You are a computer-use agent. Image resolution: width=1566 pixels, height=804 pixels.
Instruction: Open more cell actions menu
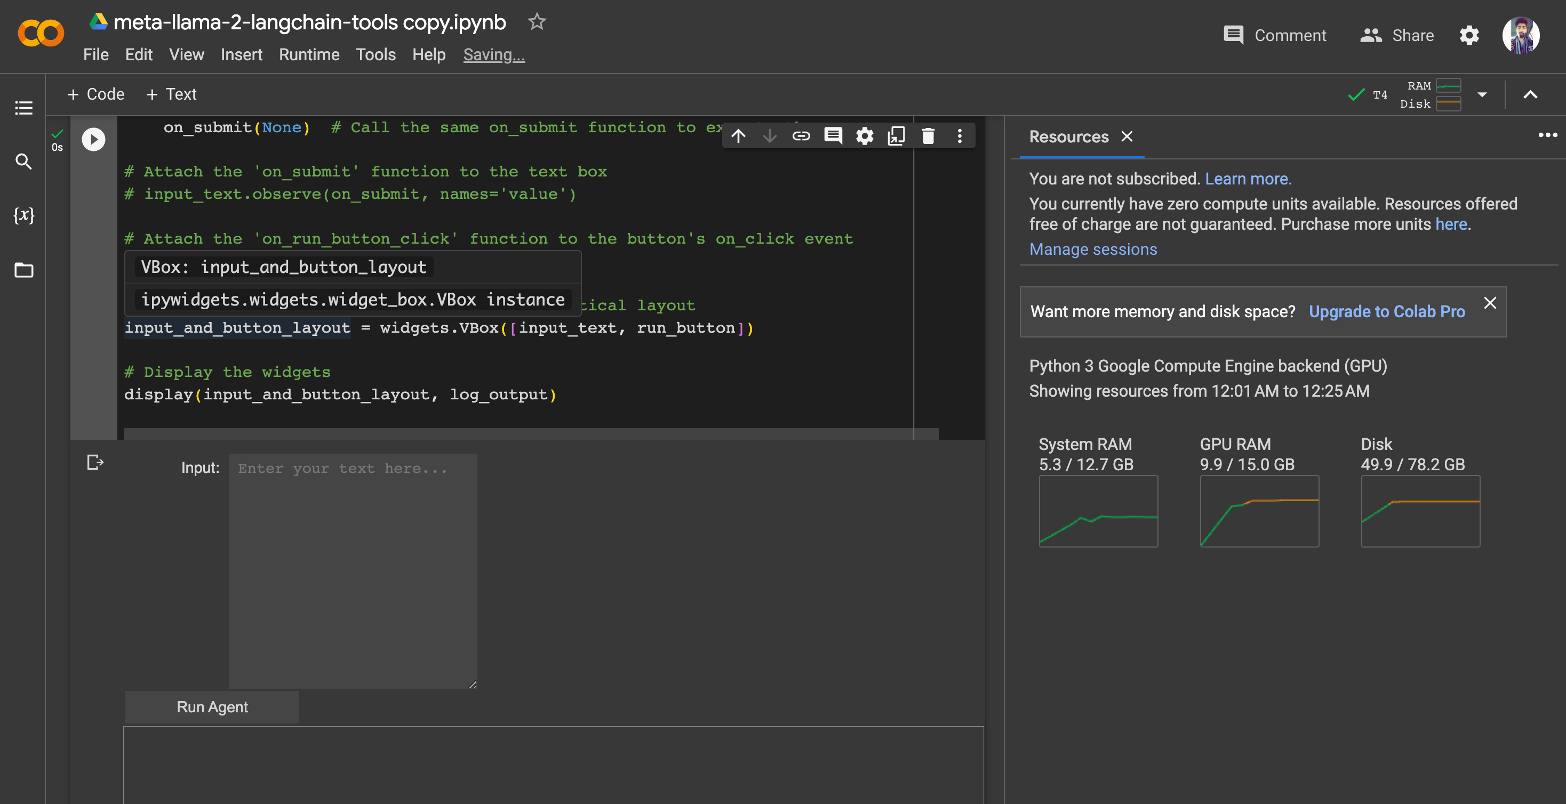pos(960,136)
